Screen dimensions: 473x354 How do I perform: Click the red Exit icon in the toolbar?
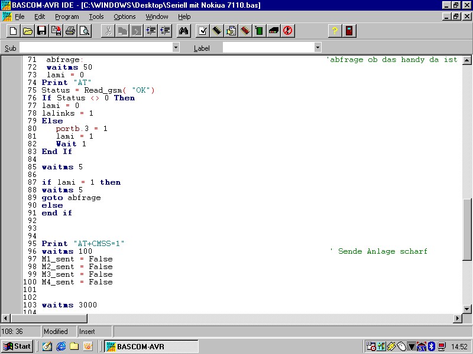pos(349,31)
